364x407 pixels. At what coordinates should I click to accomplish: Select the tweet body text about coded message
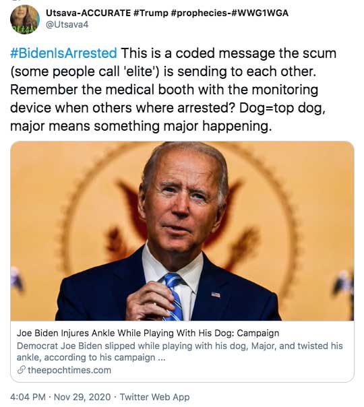pyautogui.click(x=173, y=90)
